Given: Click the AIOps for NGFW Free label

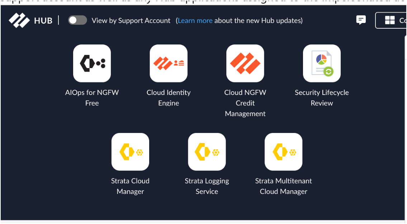Looking at the screenshot, I should click(x=92, y=97).
